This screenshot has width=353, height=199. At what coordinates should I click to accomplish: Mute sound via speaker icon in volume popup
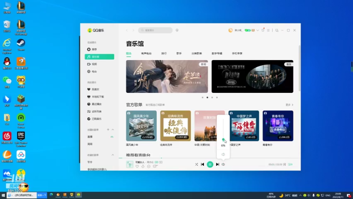[223, 154]
